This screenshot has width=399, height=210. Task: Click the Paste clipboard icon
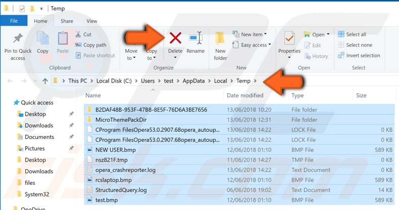(63, 39)
